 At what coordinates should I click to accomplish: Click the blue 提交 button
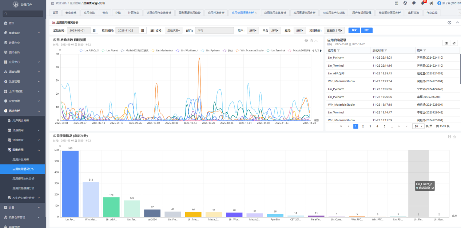pos(353,30)
